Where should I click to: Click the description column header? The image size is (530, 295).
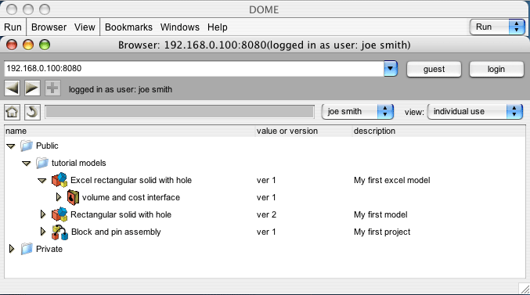click(x=438, y=131)
